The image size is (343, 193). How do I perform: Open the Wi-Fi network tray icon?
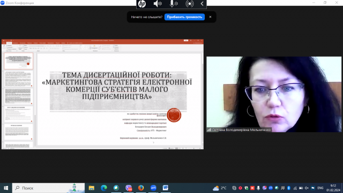tap(295, 188)
